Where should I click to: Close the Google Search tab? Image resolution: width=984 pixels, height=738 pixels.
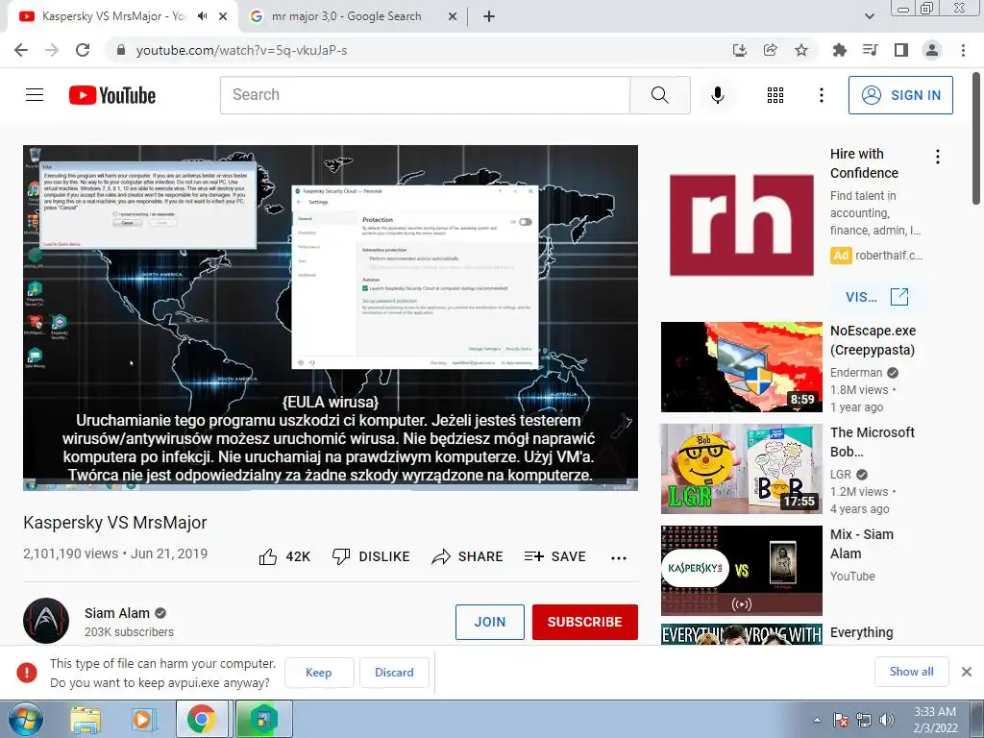point(453,17)
